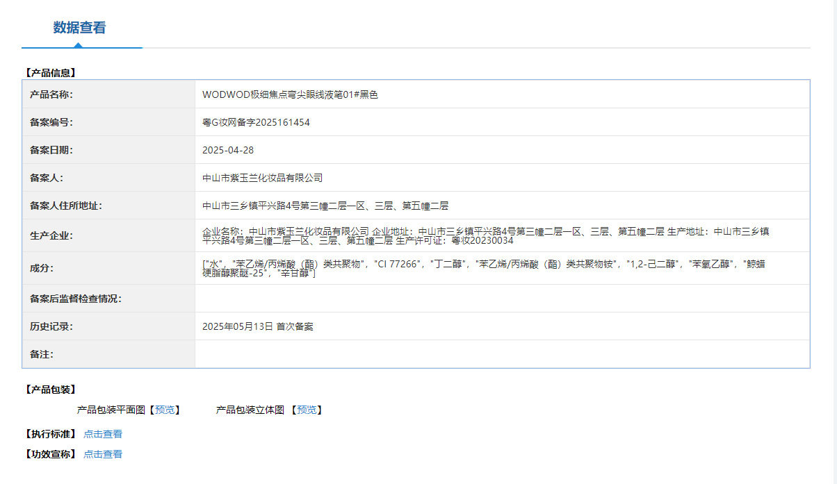Viewport: 837px width, 484px height.
Task: Click registrant 中山市紫玉兰化妆品有限公司 in 备案人 row
Action: point(263,178)
